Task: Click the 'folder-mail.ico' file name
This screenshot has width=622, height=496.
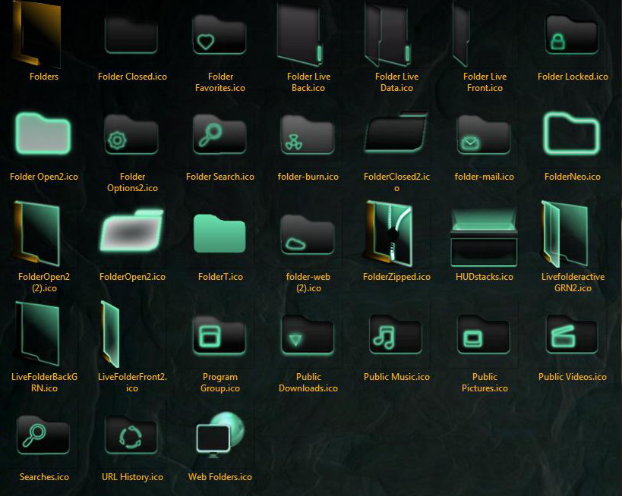Action: point(485,177)
